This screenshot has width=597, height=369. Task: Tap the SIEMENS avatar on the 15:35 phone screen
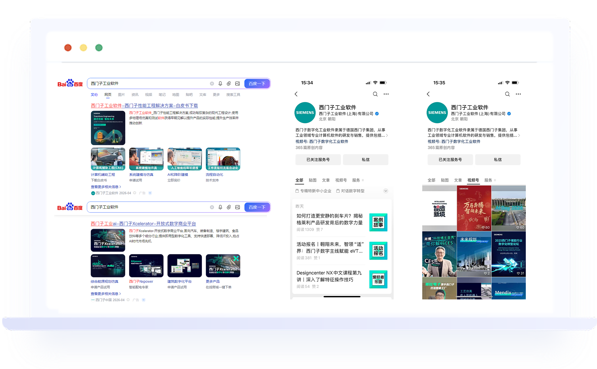[437, 112]
